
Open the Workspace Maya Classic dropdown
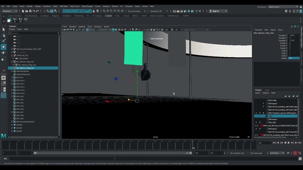tap(283, 7)
